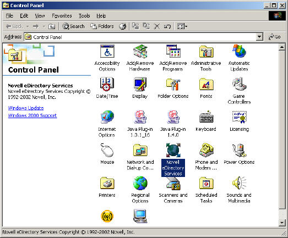Screen dimensions: 288x238
Task: Open Fonts folder
Action: (x=206, y=88)
